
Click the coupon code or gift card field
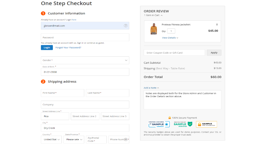click(174, 53)
